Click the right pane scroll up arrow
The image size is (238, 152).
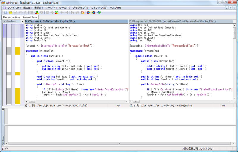[x=234, y=25]
